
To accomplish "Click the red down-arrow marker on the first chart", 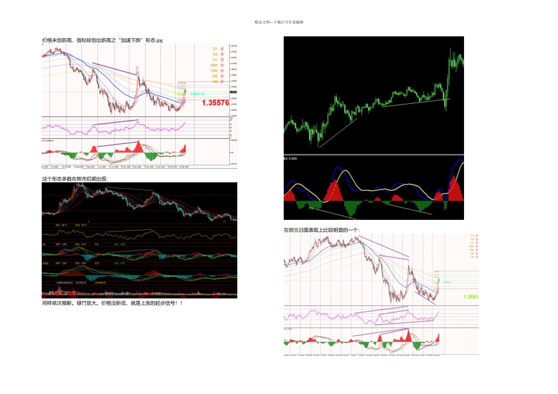I will [137, 69].
